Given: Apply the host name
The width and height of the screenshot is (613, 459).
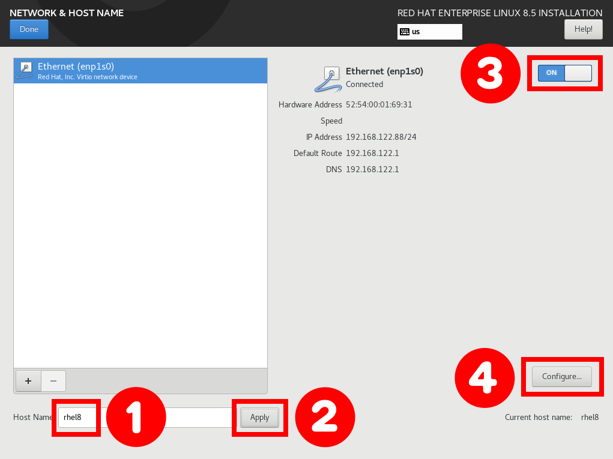Looking at the screenshot, I should coord(259,418).
